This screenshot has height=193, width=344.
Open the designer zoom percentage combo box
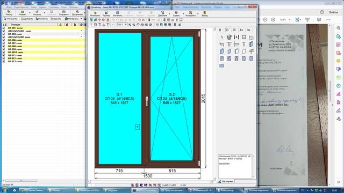[122, 25]
